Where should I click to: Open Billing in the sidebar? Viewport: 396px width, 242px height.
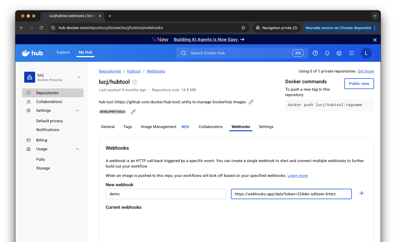pos(53,140)
